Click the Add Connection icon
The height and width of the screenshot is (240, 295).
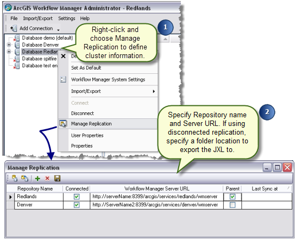pyautogui.click(x=14, y=28)
